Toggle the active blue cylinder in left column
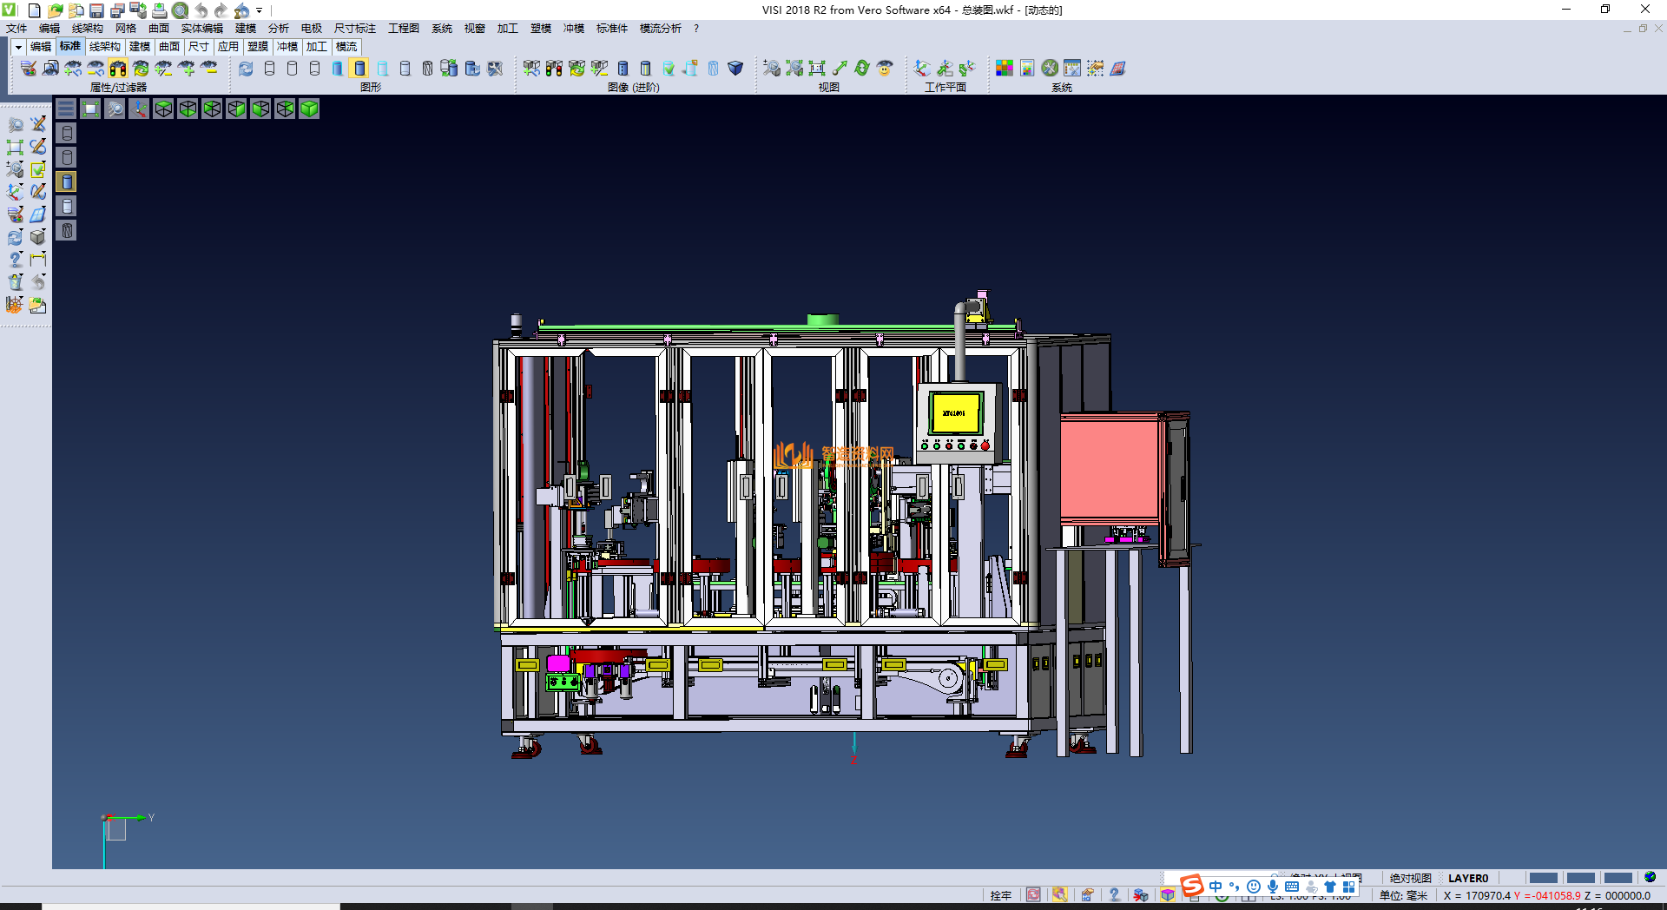 click(x=67, y=181)
